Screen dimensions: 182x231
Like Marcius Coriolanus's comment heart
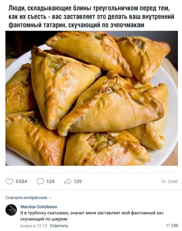pyautogui.click(x=167, y=226)
